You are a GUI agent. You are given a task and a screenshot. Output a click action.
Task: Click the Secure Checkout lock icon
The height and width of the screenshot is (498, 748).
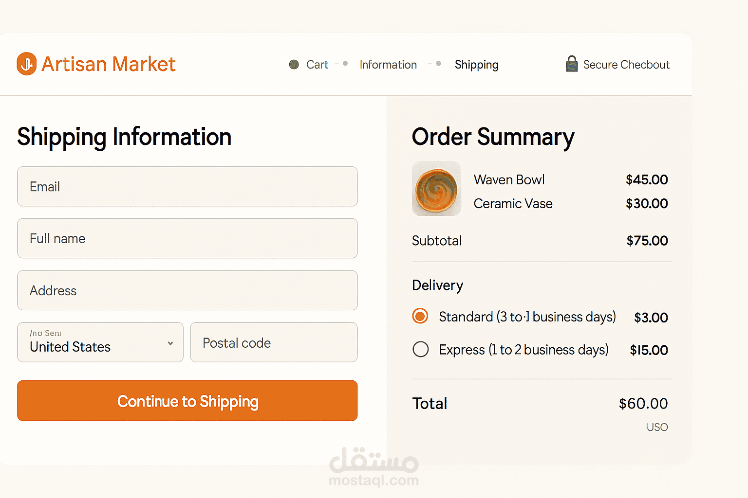572,64
